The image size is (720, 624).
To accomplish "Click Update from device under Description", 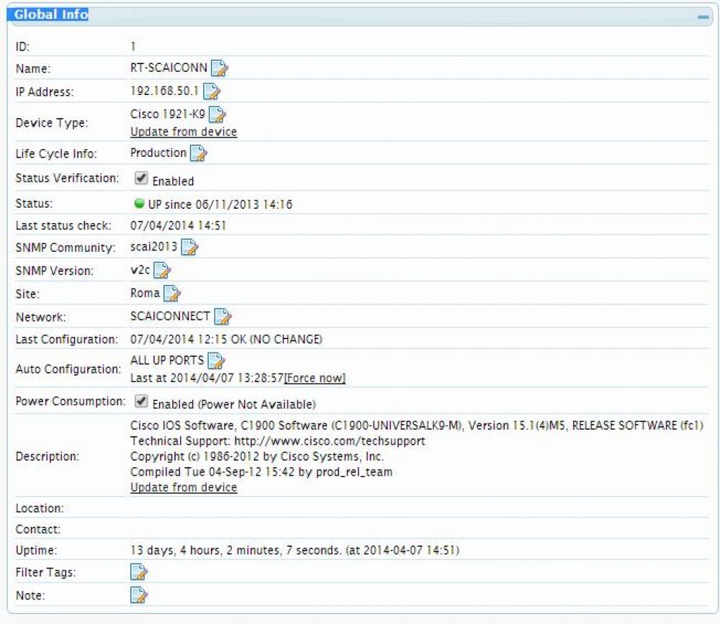I will (184, 487).
